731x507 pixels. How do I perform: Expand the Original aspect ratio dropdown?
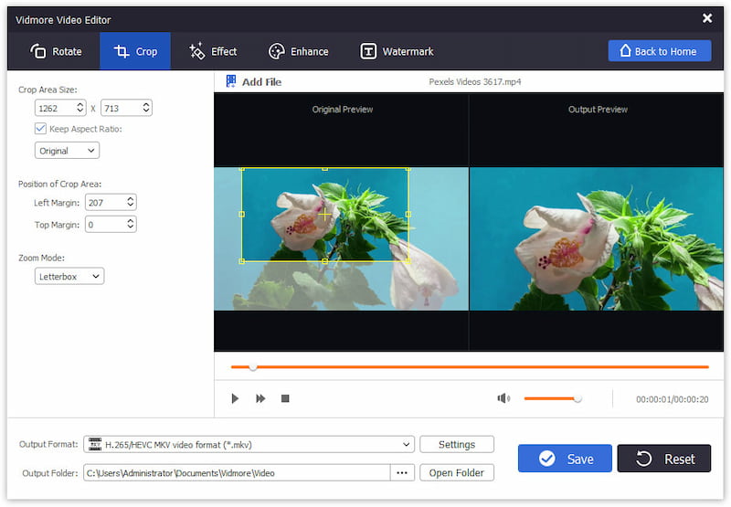pos(67,151)
